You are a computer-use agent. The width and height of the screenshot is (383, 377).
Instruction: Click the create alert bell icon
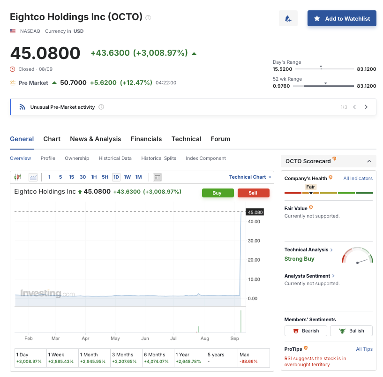click(x=288, y=18)
